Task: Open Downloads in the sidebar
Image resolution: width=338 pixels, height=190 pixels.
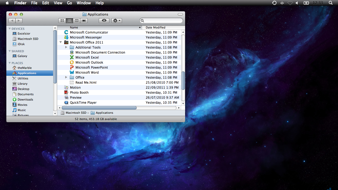Action: (x=25, y=99)
